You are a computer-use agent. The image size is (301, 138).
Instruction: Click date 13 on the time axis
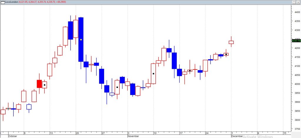tap(51, 133)
